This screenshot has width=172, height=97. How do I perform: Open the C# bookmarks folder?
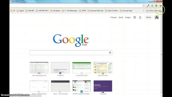click(13, 11)
